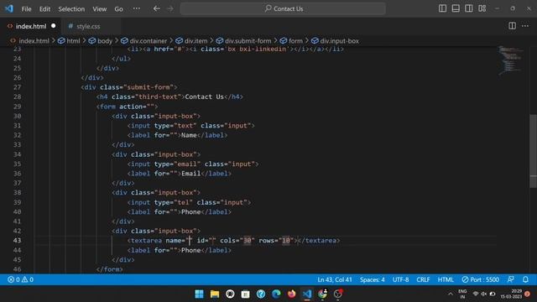Screen dimensions: 537x302
Task: Go forward using the right arrow
Action: (170, 8)
